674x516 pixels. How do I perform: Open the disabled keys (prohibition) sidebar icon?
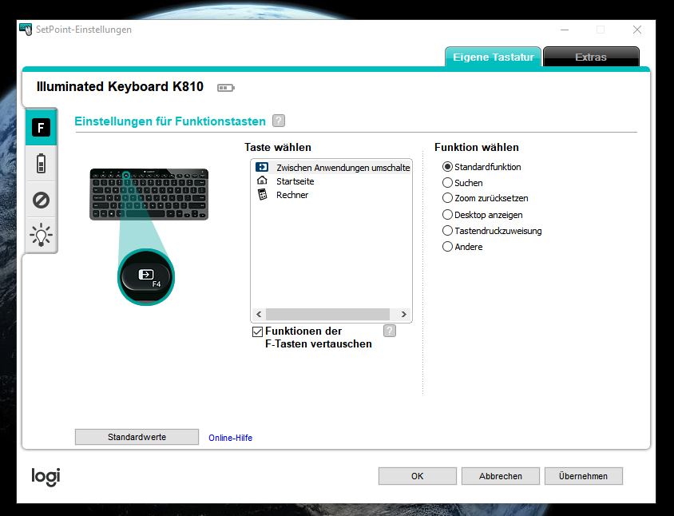(41, 200)
